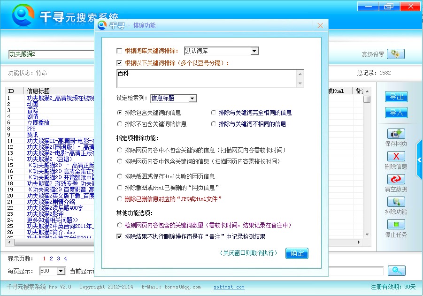This screenshot has width=423, height=296.
Task: Click the 保存网页 camera icon
Action: (x=396, y=133)
